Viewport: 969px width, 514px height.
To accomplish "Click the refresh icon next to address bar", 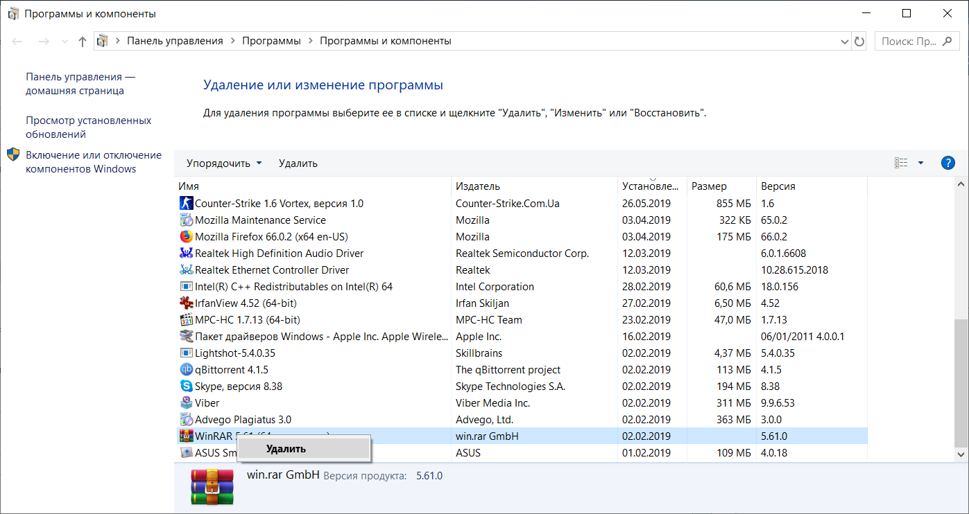I will pos(860,41).
